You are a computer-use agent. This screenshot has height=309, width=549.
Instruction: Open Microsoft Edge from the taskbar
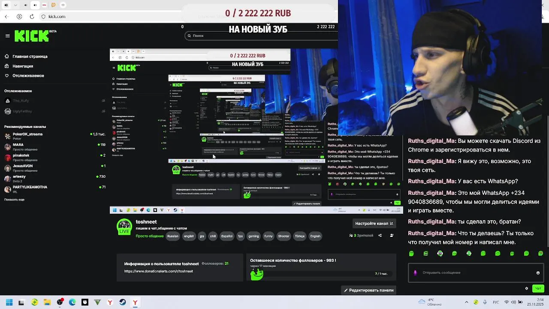(x=72, y=303)
